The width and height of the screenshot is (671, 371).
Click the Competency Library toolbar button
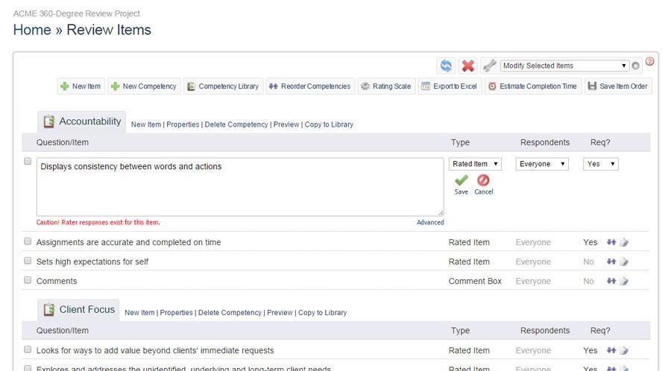point(222,86)
